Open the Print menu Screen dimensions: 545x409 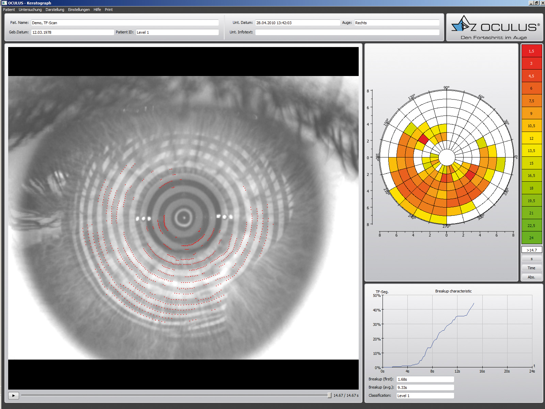tap(109, 10)
